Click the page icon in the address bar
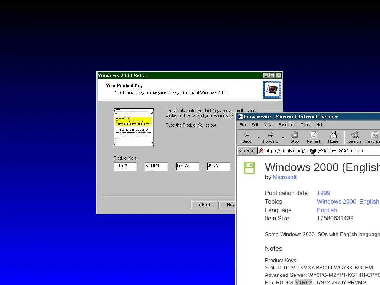 (261, 151)
